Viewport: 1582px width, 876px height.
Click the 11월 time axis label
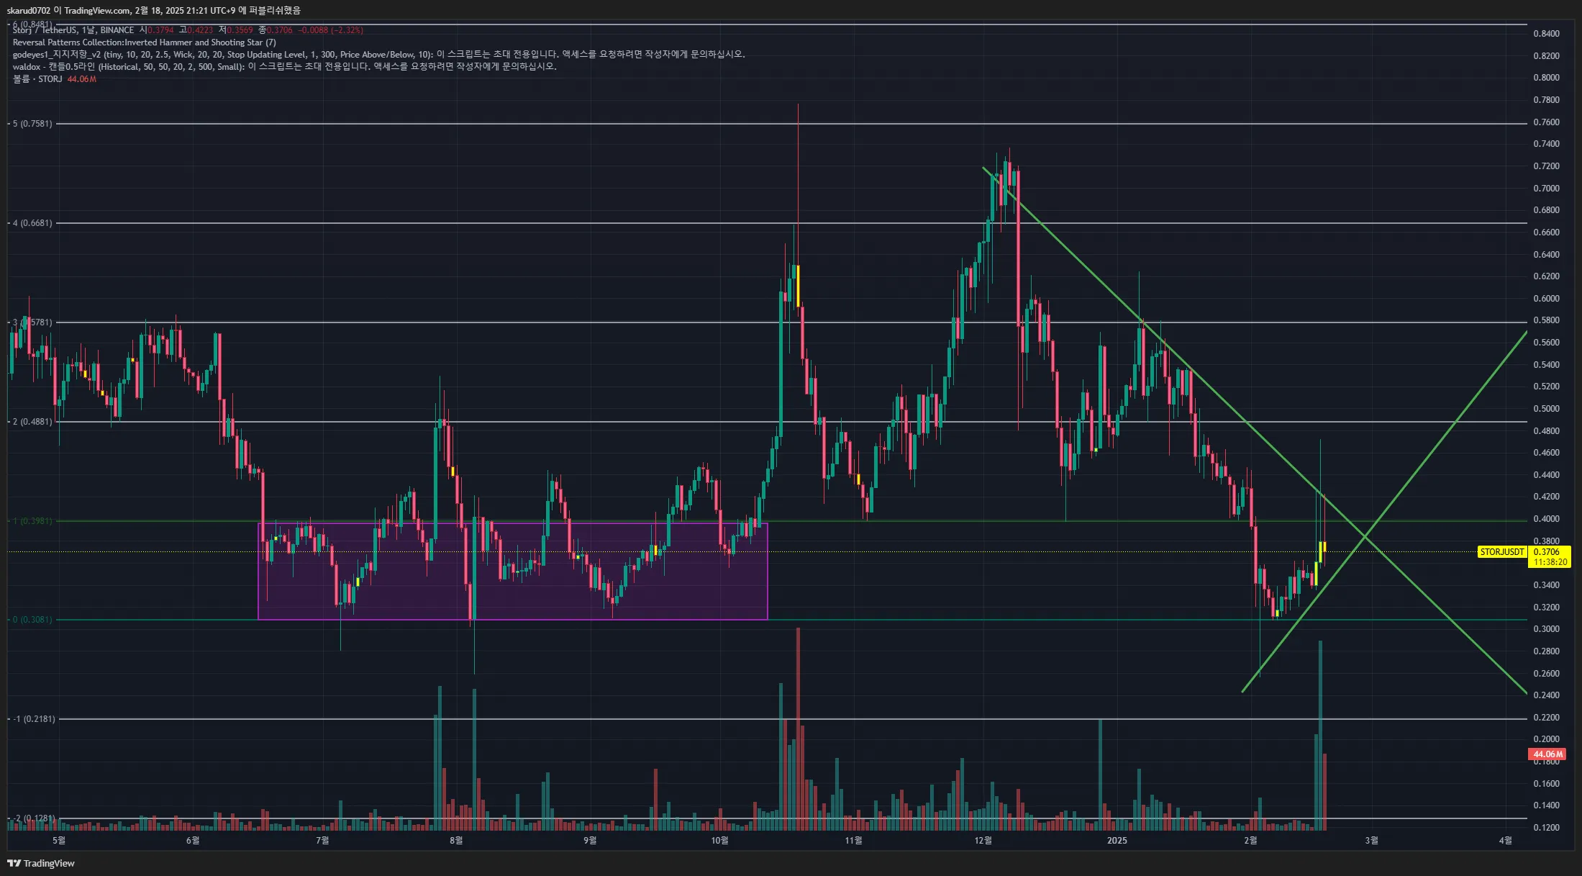[853, 841]
